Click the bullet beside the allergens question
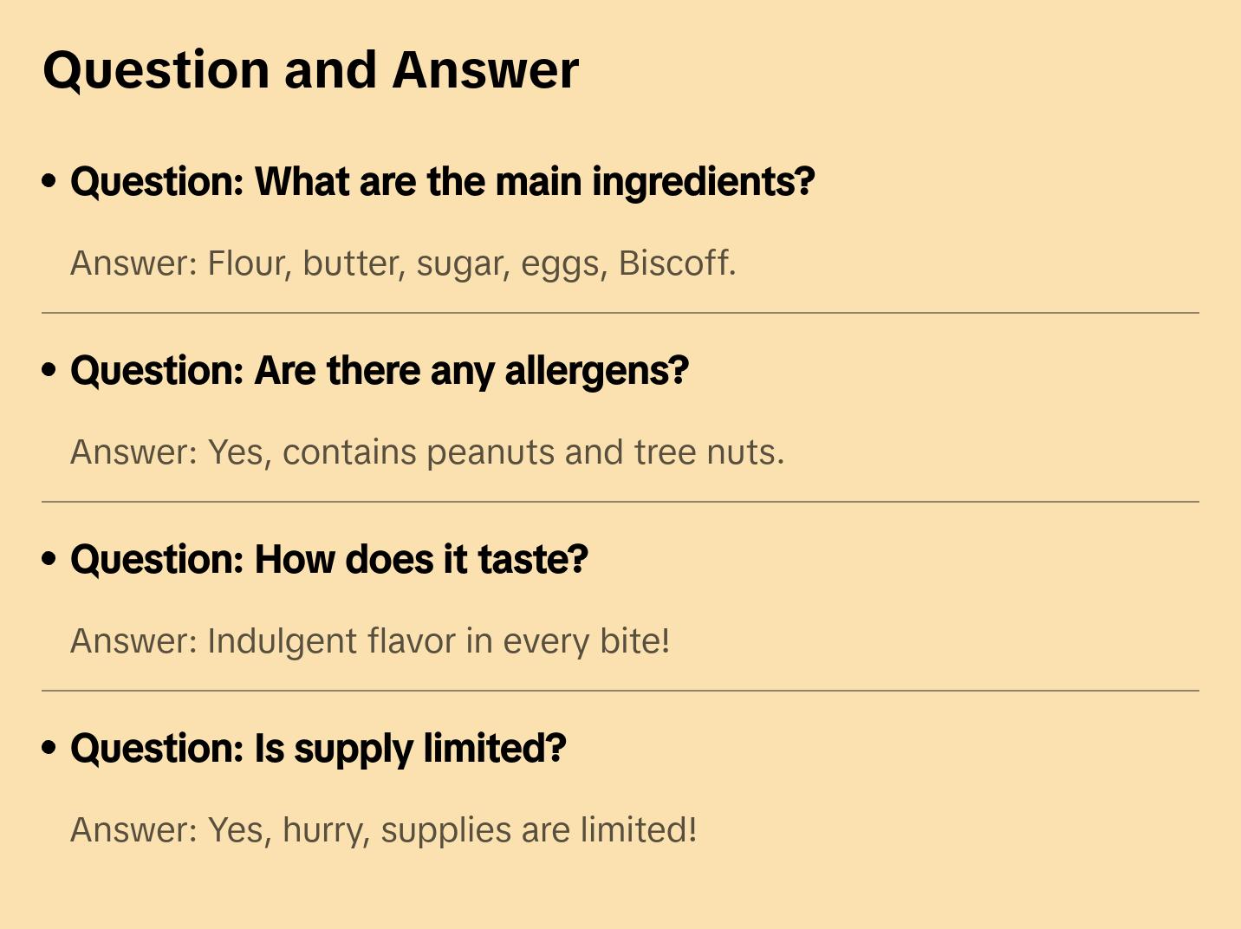 (x=49, y=370)
